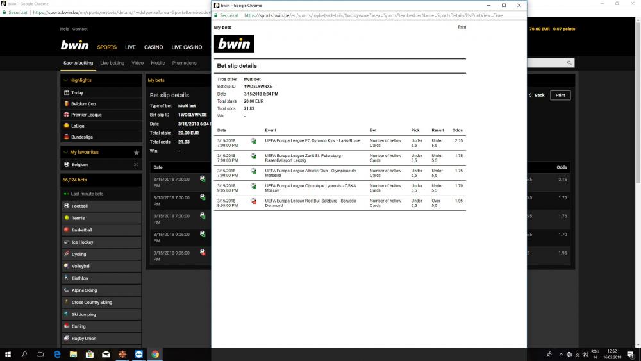Click the My favourites star icon
The width and height of the screenshot is (641, 361).
click(x=136, y=153)
